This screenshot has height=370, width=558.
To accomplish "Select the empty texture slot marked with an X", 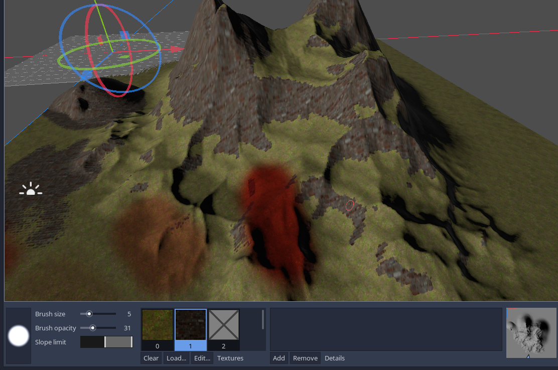I will point(223,325).
